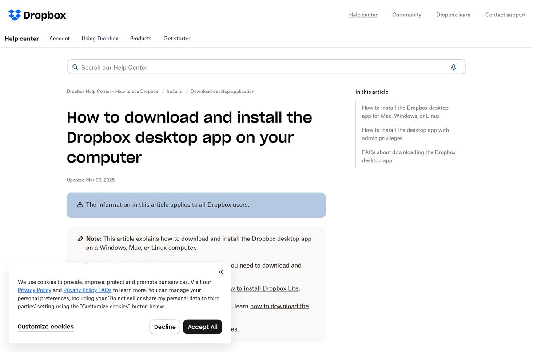533x352 pixels.
Task: Click the lock icon in the blue banner
Action: coord(80,205)
